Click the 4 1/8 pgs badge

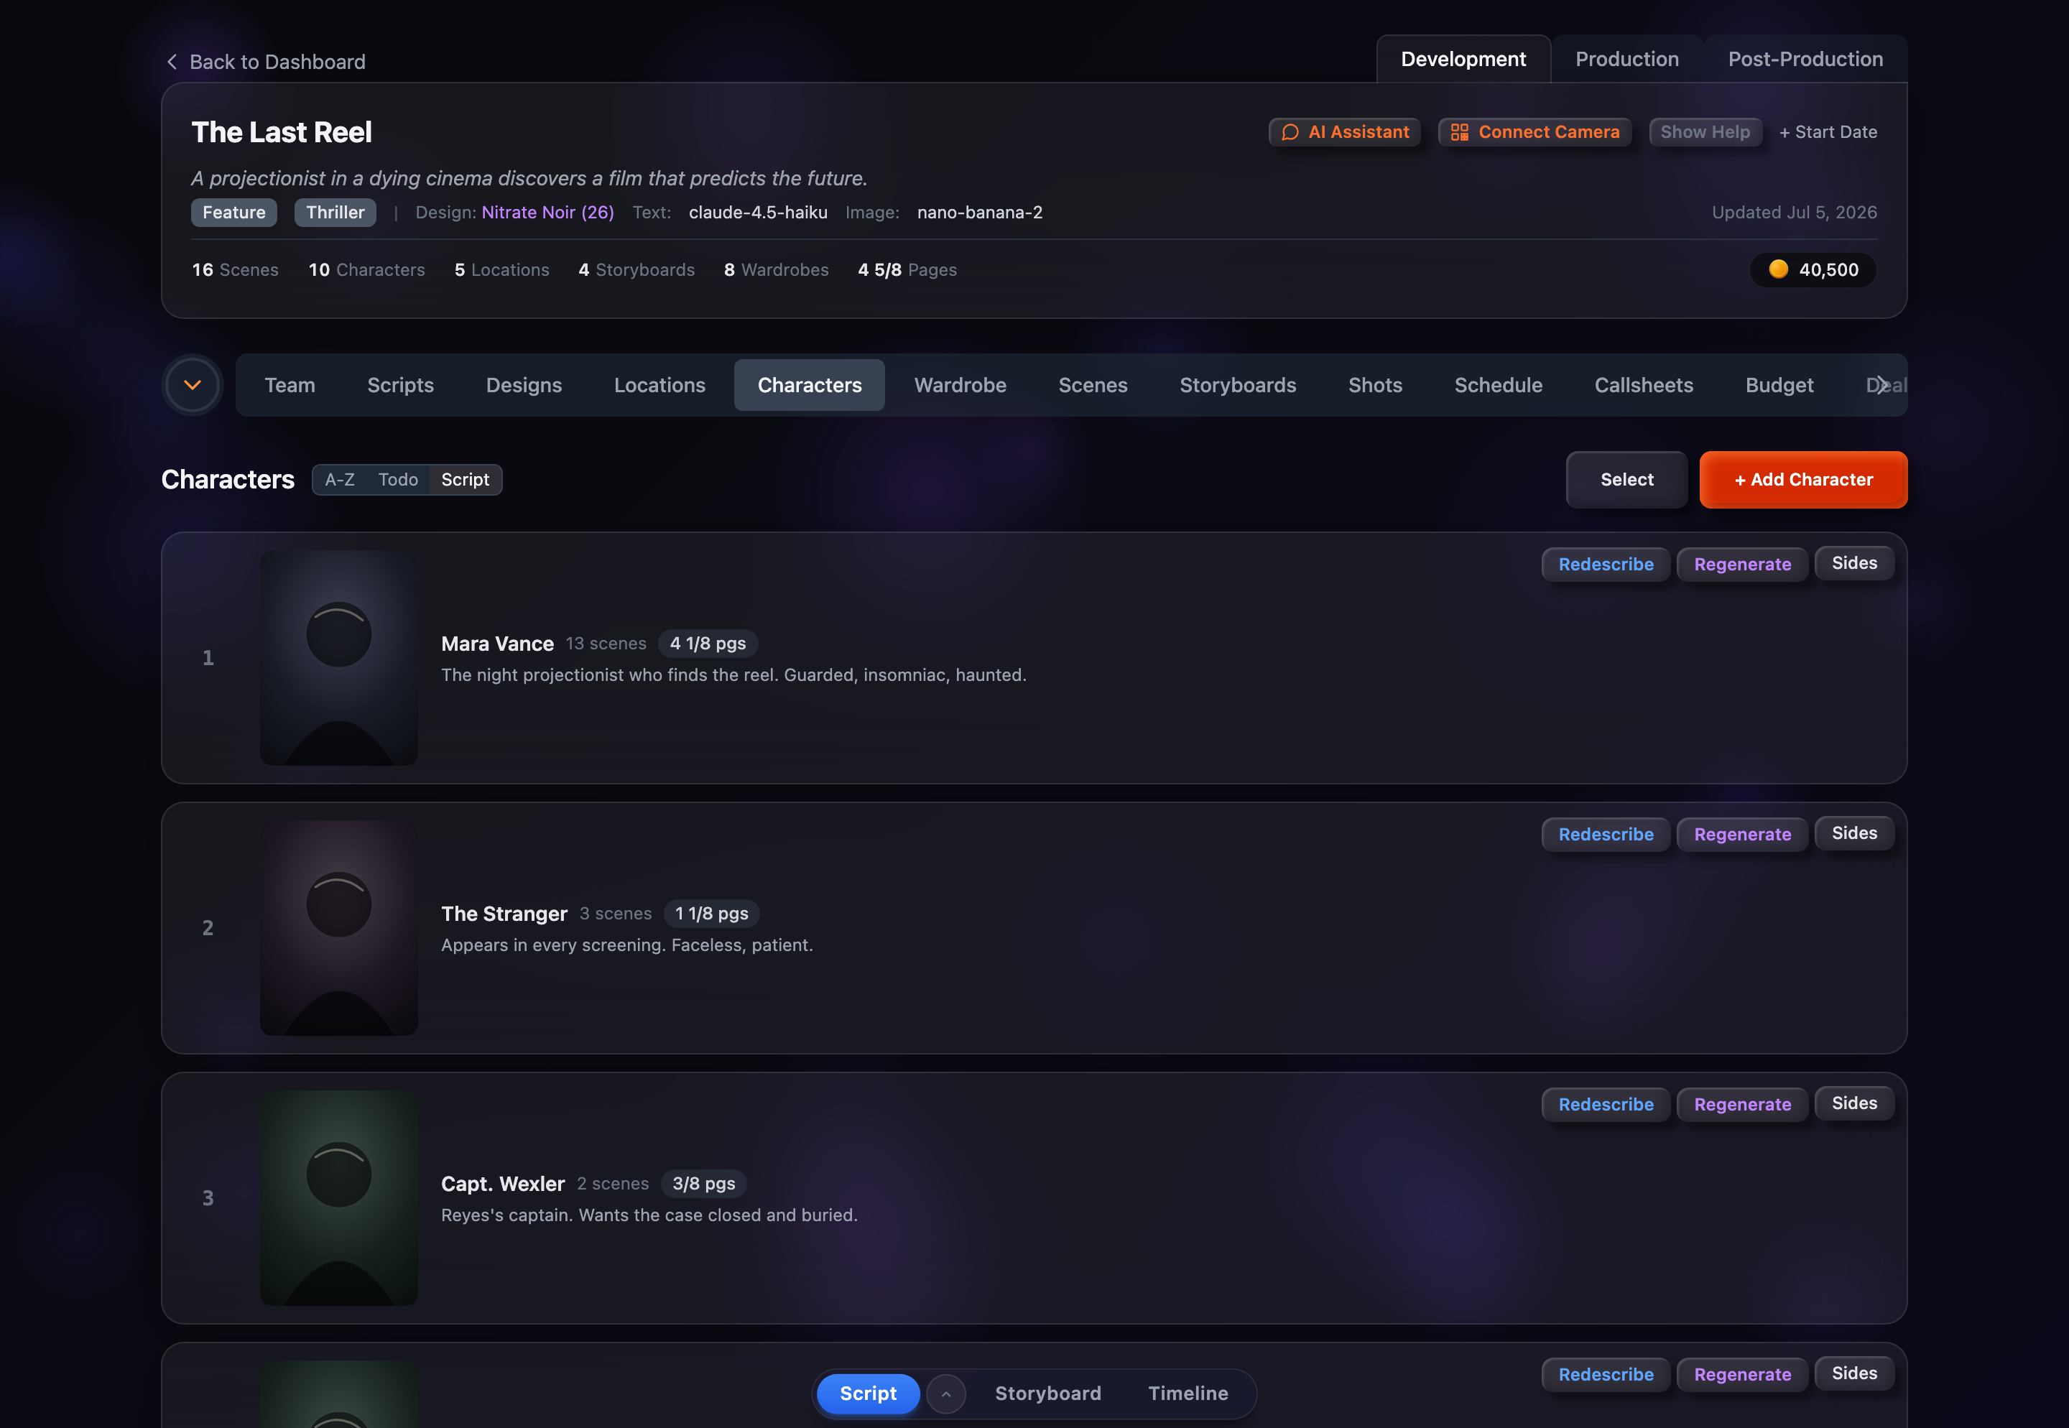pyautogui.click(x=708, y=644)
